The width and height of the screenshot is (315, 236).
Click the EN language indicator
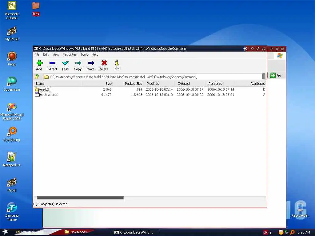pyautogui.click(x=265, y=232)
